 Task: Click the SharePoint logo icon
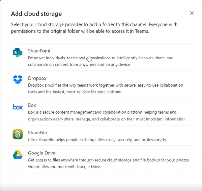pos(17,52)
